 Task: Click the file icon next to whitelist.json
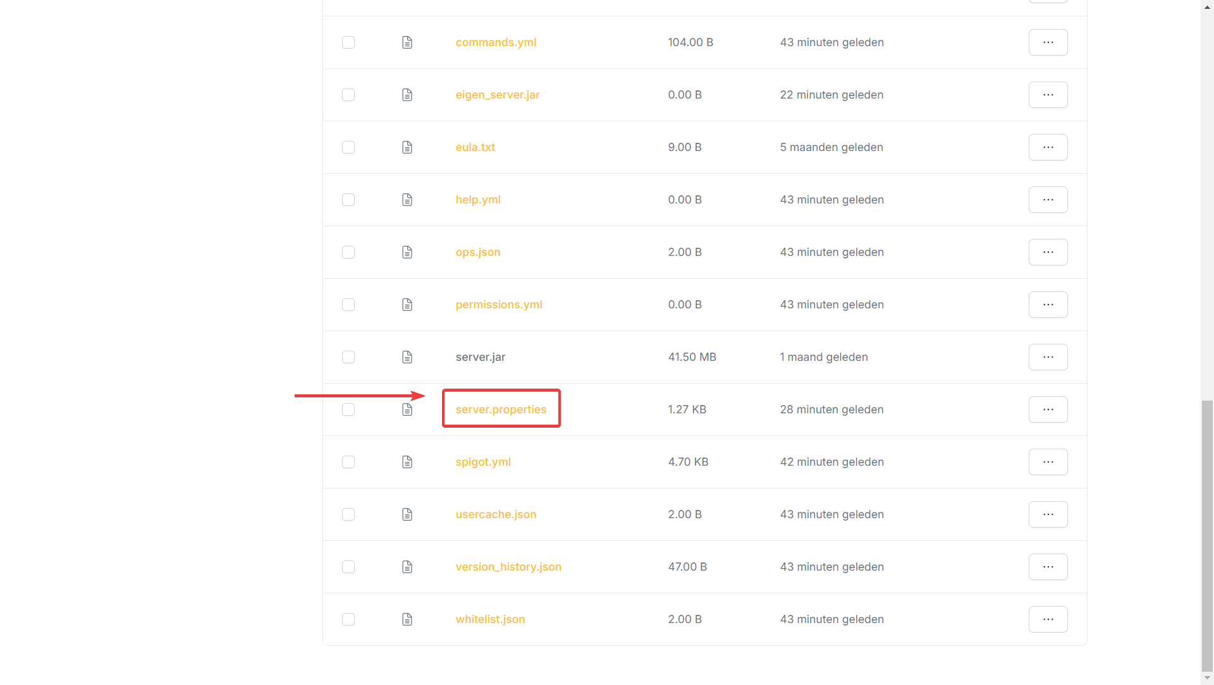[x=407, y=619]
